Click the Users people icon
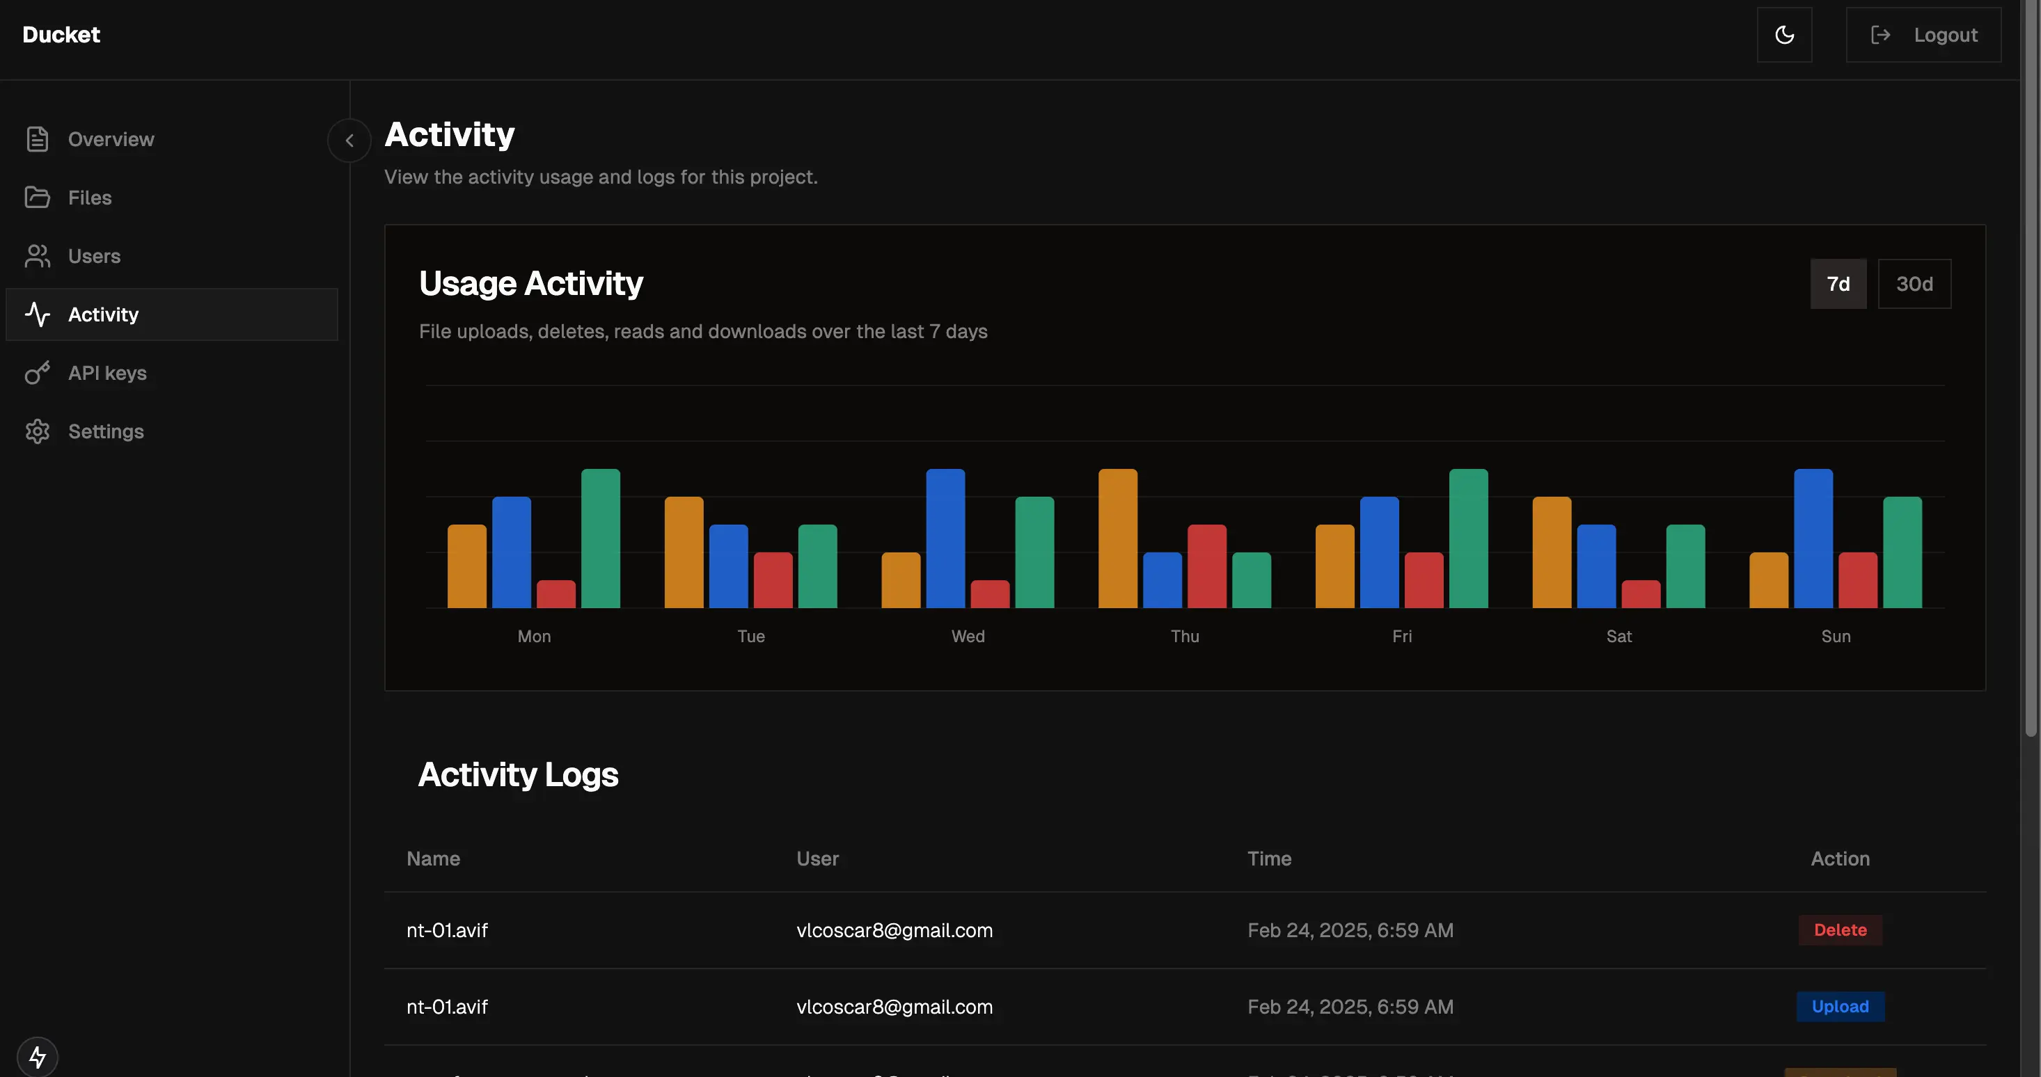Viewport: 2041px width, 1077px height. point(37,256)
